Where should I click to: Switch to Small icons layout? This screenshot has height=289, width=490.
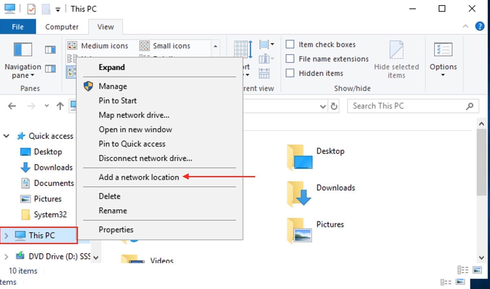point(165,46)
